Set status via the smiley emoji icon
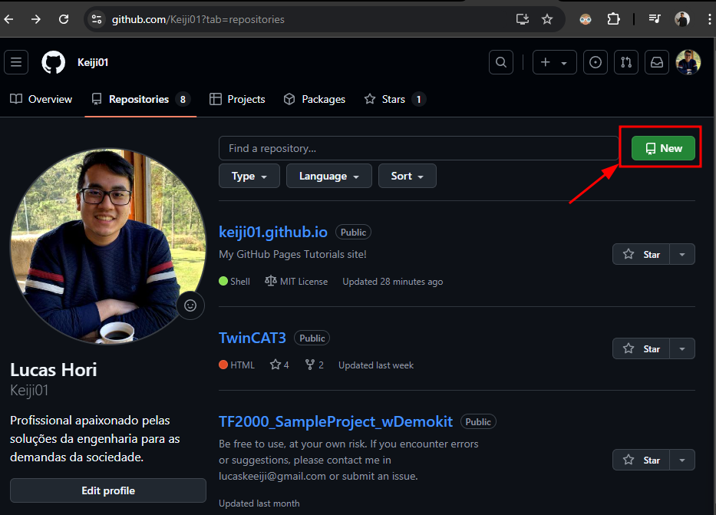Viewport: 716px width, 515px height. (190, 305)
